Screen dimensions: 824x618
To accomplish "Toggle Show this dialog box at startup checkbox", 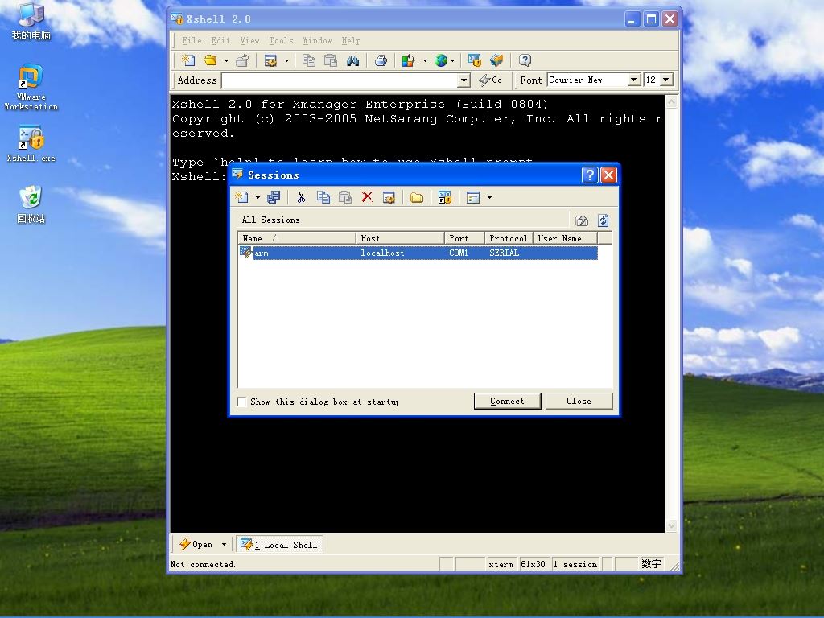I will (241, 402).
